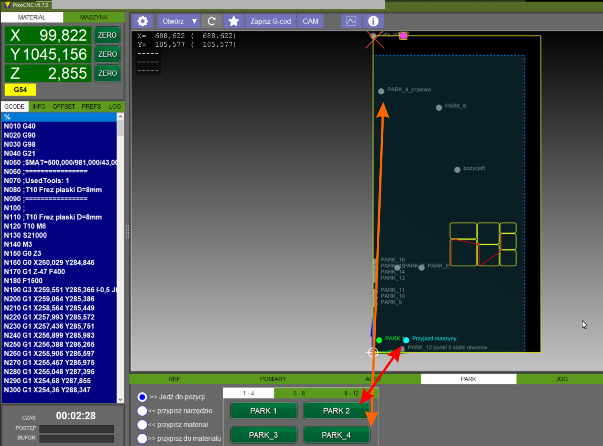Click Zapisz G-cod button
603x446 pixels.
[271, 21]
